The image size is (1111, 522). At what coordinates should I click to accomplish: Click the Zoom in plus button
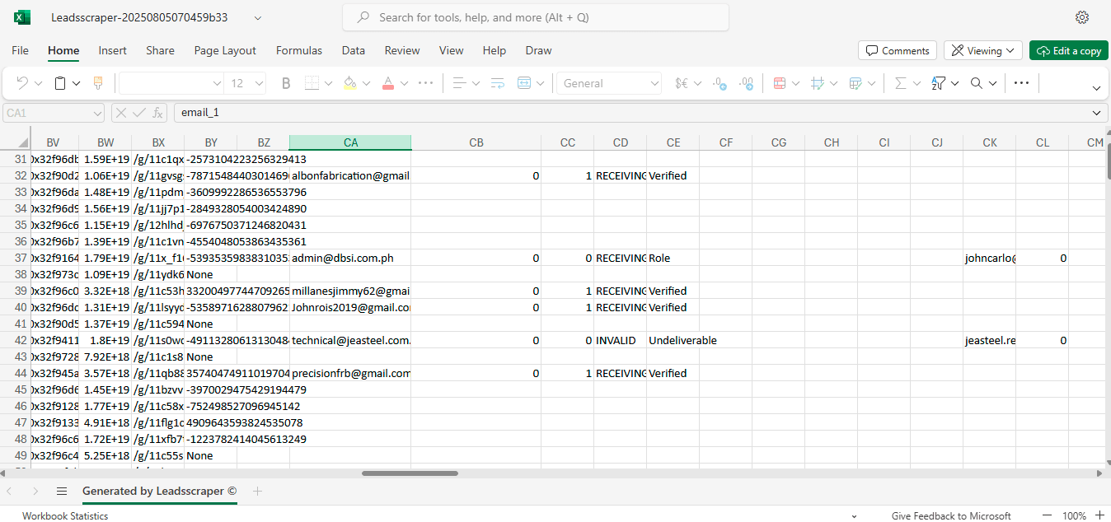coord(1099,515)
